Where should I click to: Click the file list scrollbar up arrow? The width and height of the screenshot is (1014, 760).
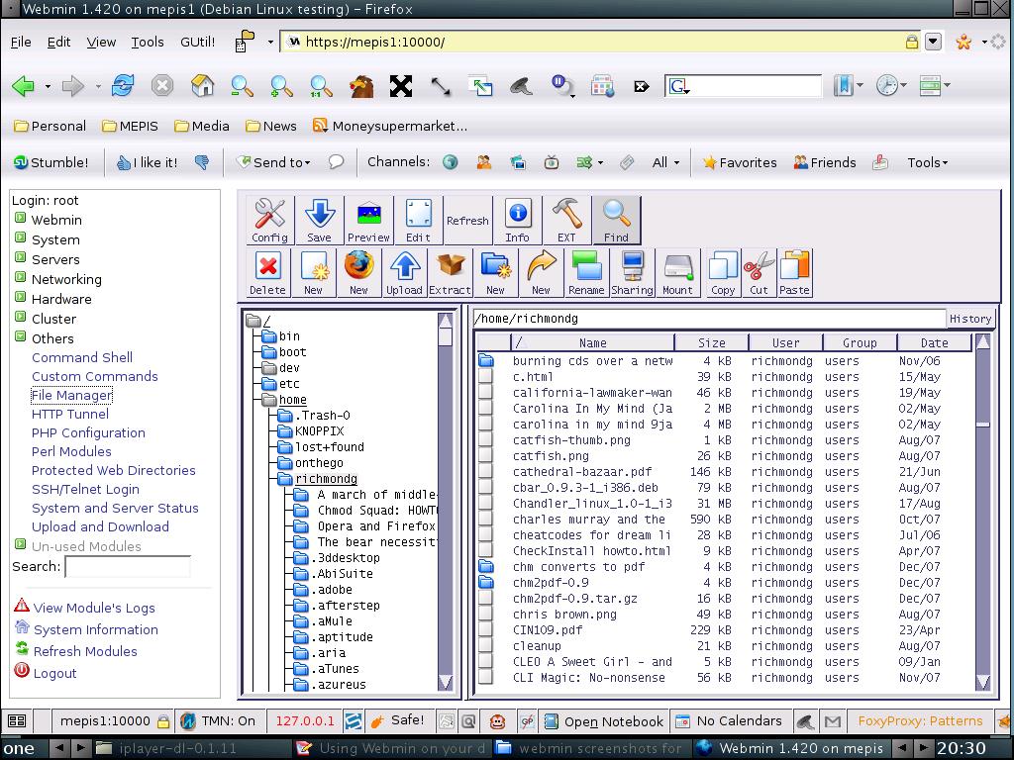pyautogui.click(x=983, y=341)
